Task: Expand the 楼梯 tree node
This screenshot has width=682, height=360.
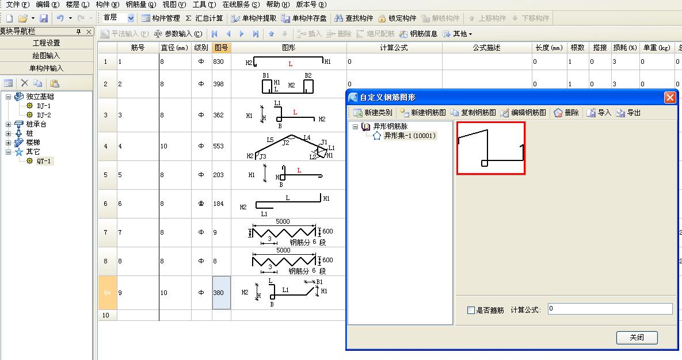Action: point(8,143)
